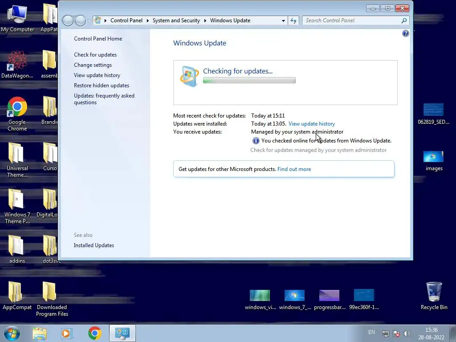456x342 pixels.
Task: Click the Control Panel icon in address bar
Action: (98, 20)
